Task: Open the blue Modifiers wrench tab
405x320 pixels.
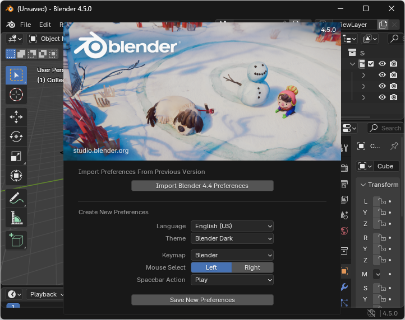Action: (344, 287)
